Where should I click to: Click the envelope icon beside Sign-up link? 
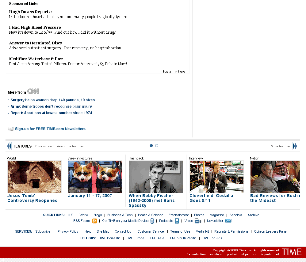click(11, 129)
